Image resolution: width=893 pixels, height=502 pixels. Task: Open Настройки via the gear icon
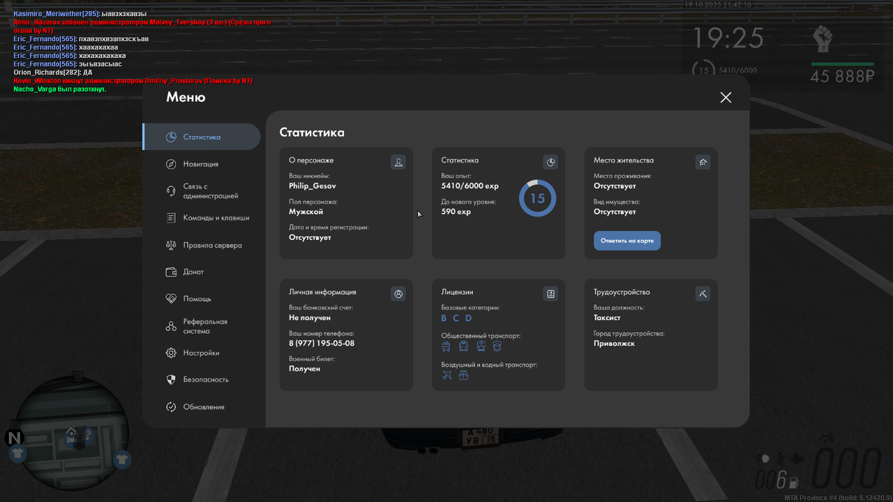(170, 353)
